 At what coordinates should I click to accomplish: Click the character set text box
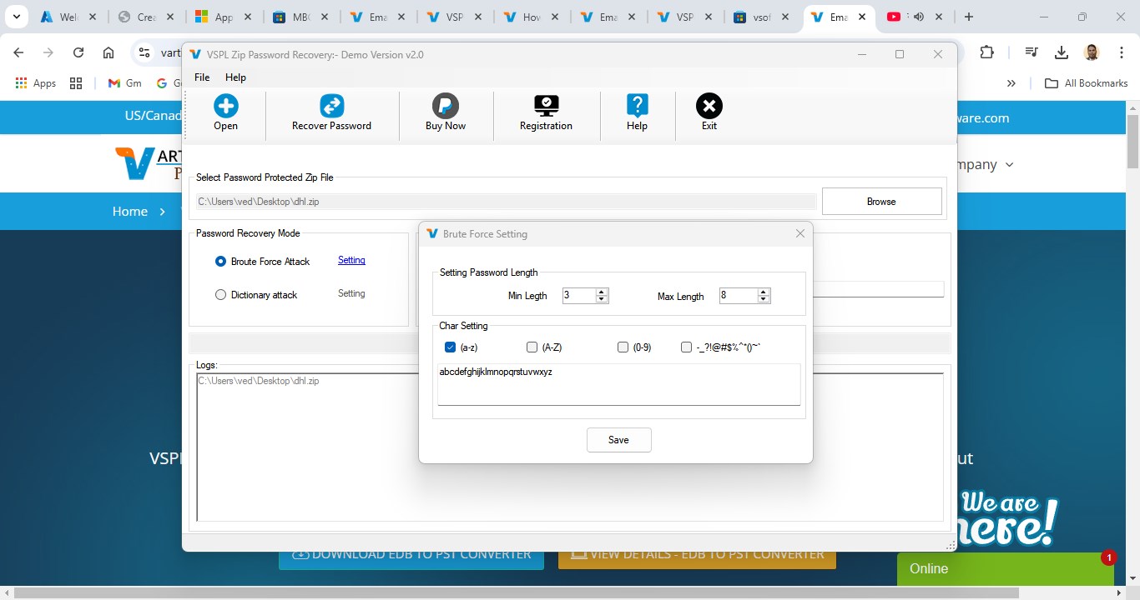[x=618, y=384]
